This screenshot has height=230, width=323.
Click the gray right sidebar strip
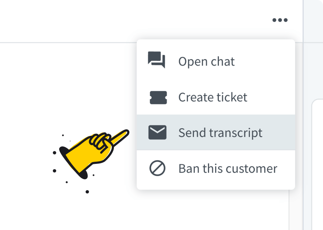[314, 54]
